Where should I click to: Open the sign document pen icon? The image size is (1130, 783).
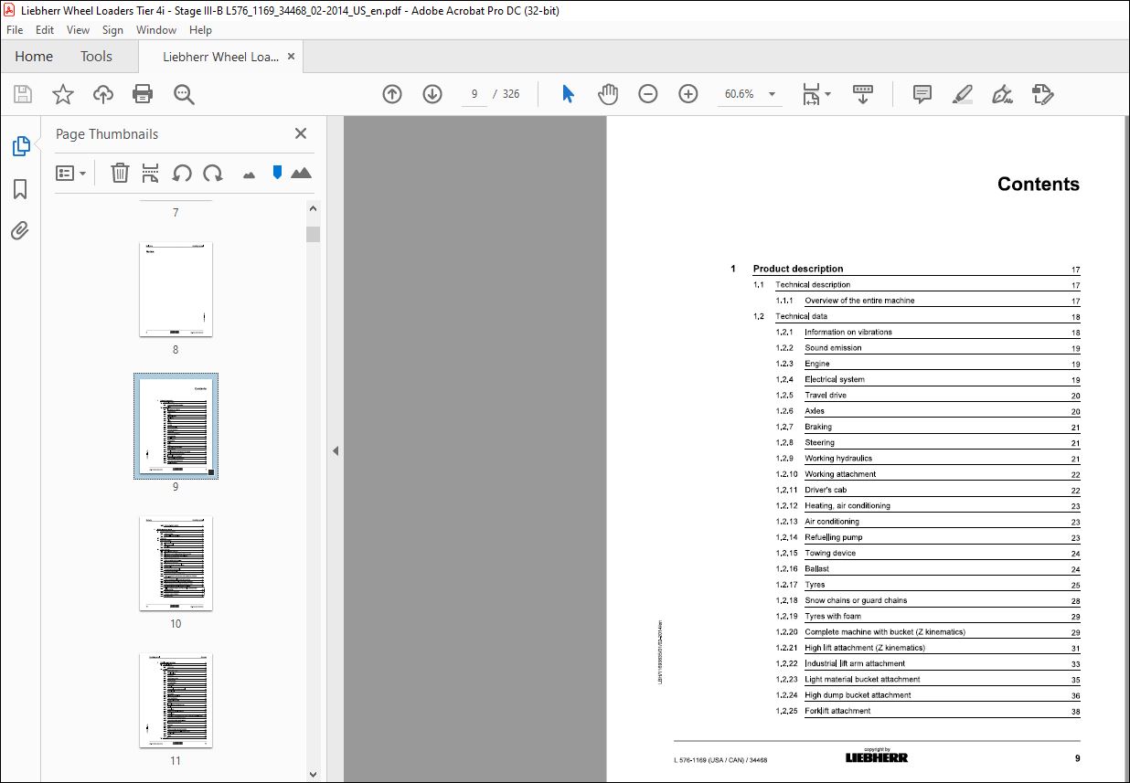[x=1002, y=94]
